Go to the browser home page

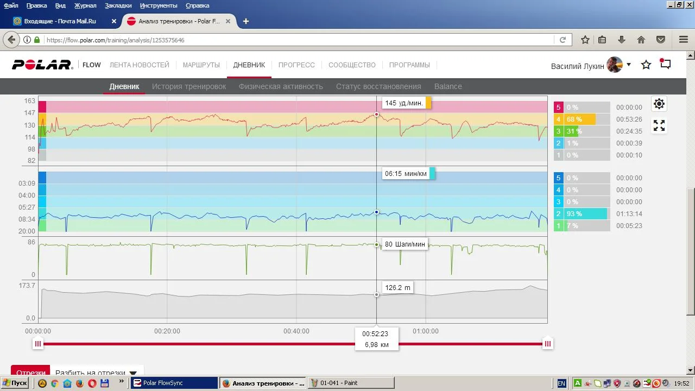pyautogui.click(x=641, y=40)
